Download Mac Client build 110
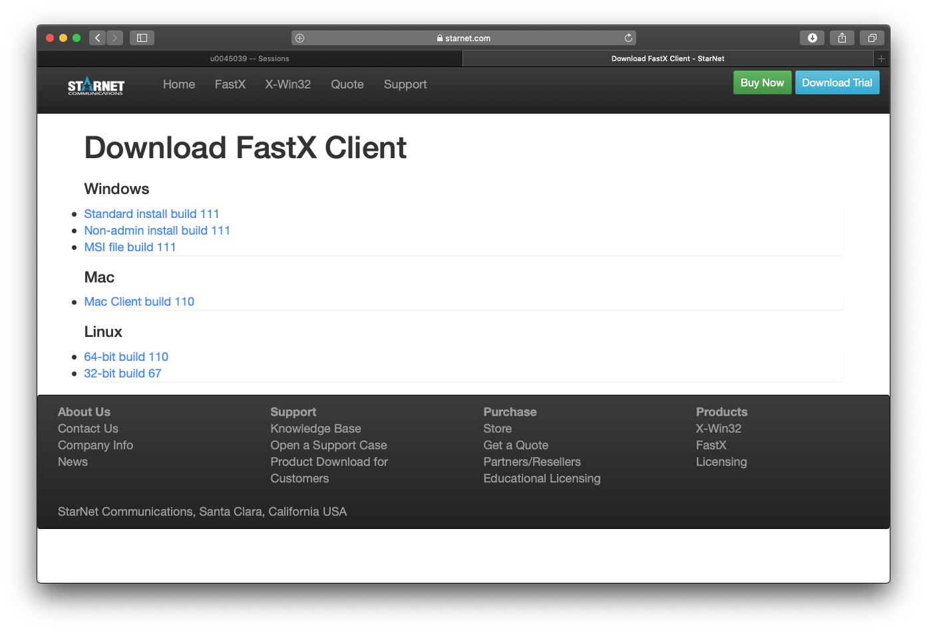 [x=139, y=302]
